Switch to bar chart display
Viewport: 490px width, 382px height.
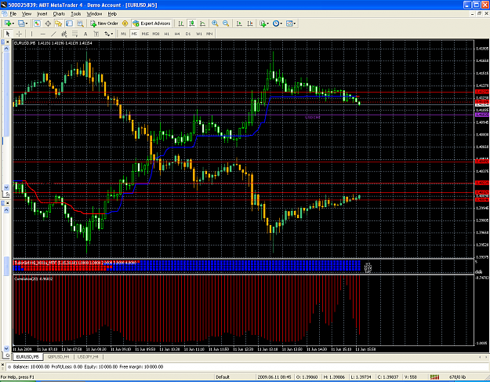(181, 24)
